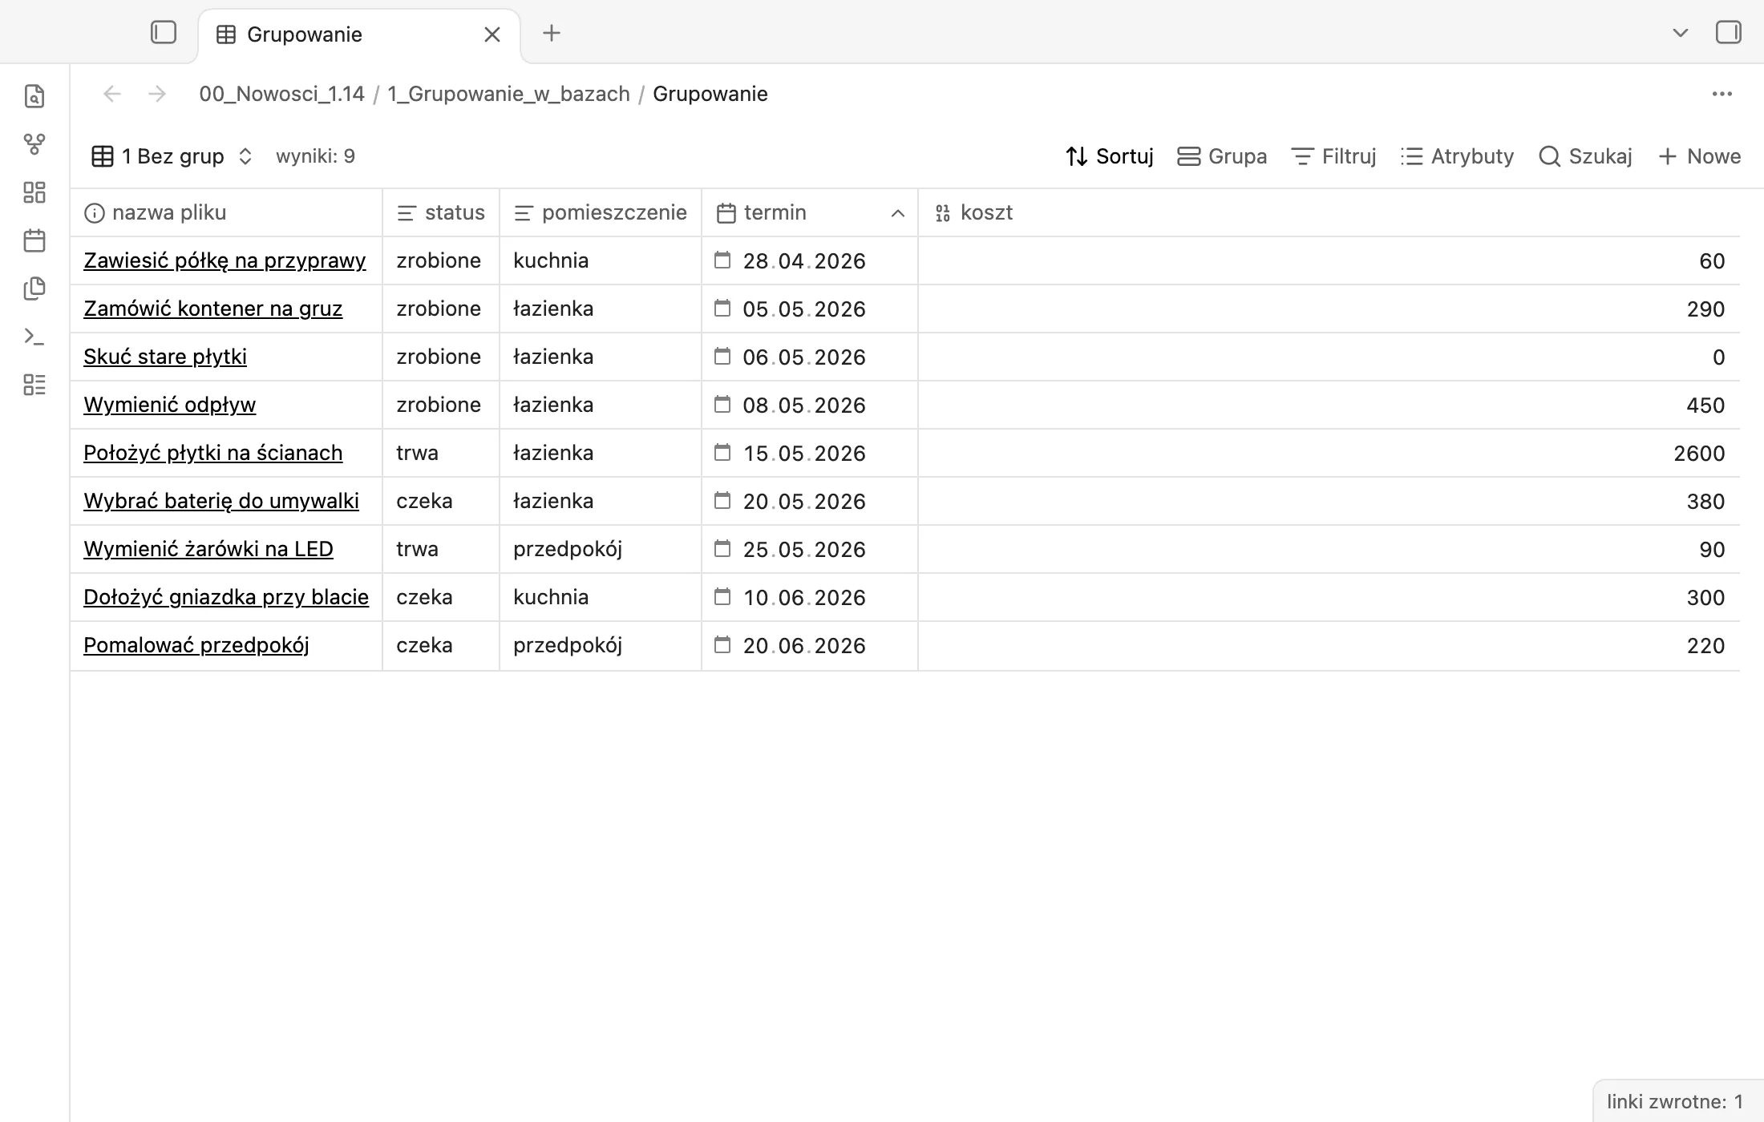The width and height of the screenshot is (1764, 1122).
Task: Click 'linki zwrotne: 1' in status bar
Action: [x=1674, y=1102]
